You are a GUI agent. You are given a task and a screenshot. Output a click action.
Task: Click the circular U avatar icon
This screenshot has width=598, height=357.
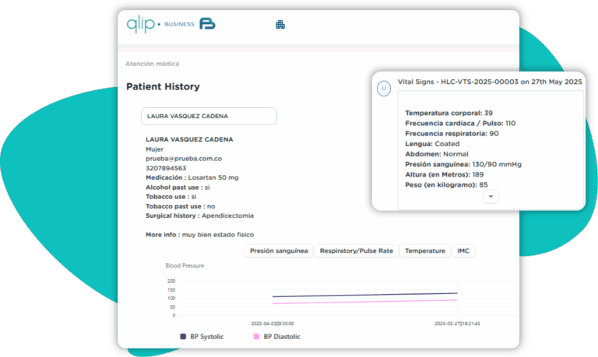pos(383,89)
